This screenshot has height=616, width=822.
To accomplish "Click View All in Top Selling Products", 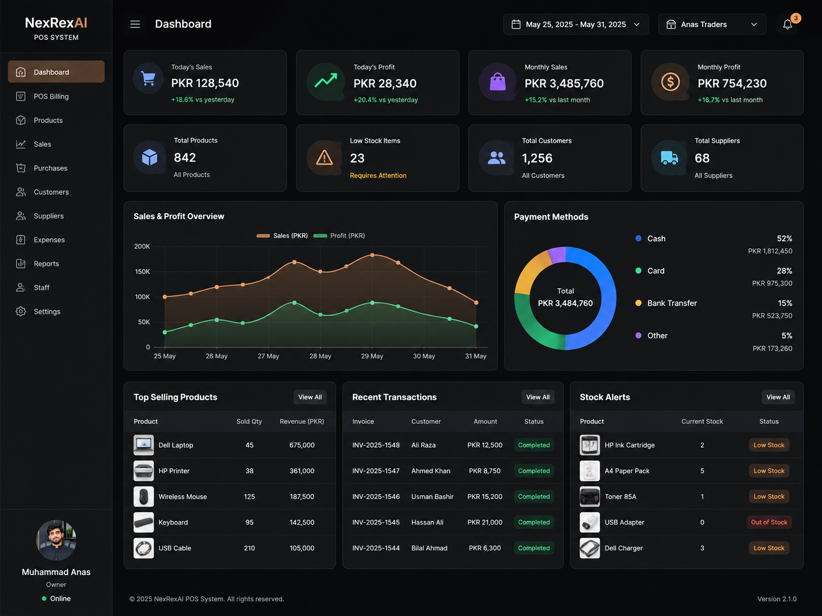I will [x=310, y=397].
